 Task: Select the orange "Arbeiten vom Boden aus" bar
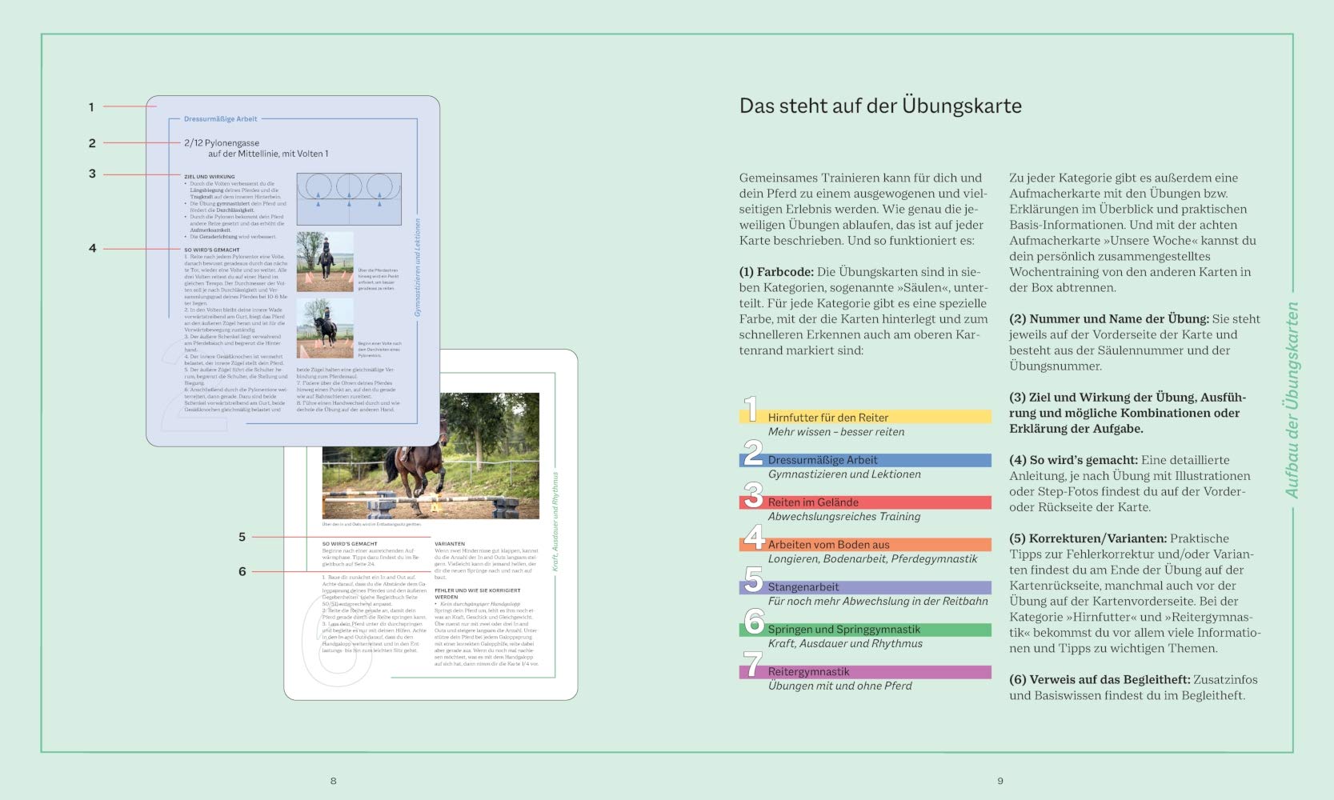click(865, 545)
